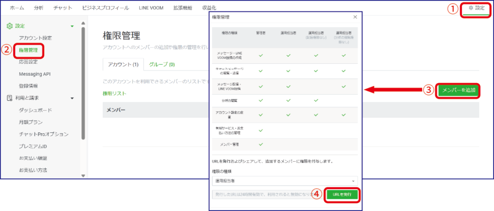Collapse the 利用と請求 section arrow
The width and height of the screenshot is (494, 211).
click(72, 98)
